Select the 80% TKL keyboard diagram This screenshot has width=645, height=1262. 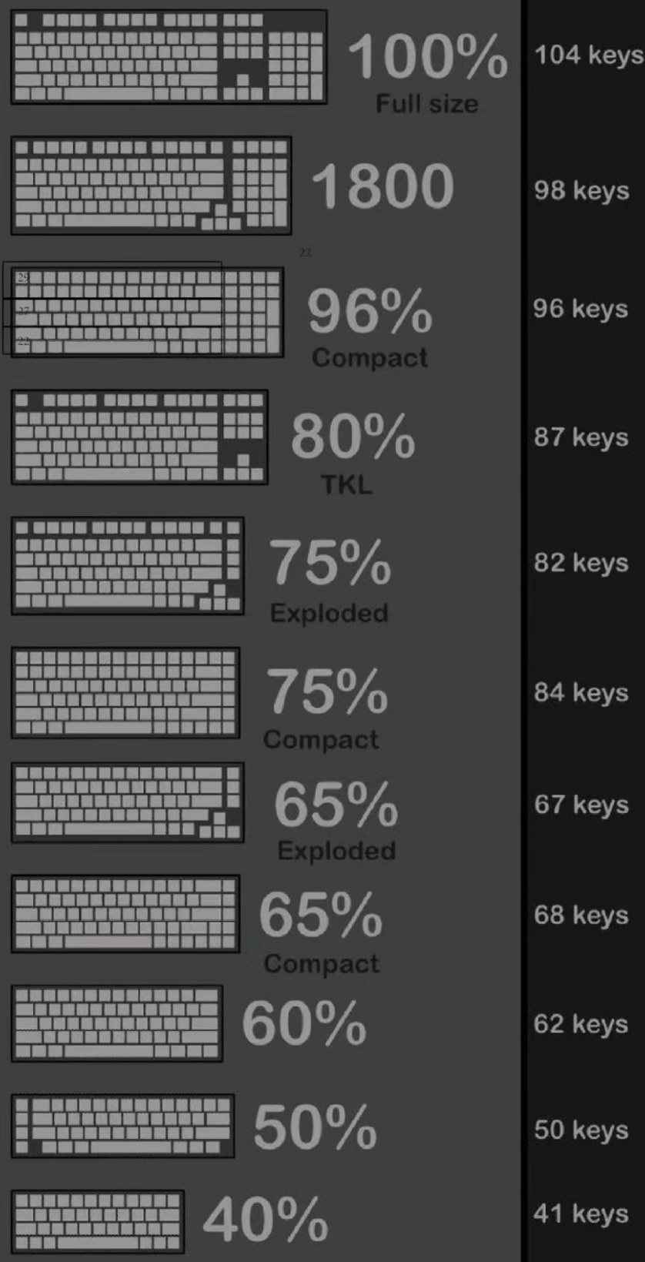139,437
